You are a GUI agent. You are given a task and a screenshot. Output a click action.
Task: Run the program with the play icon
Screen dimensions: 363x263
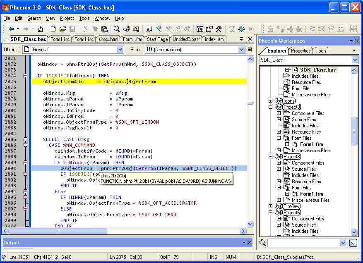[251, 29]
